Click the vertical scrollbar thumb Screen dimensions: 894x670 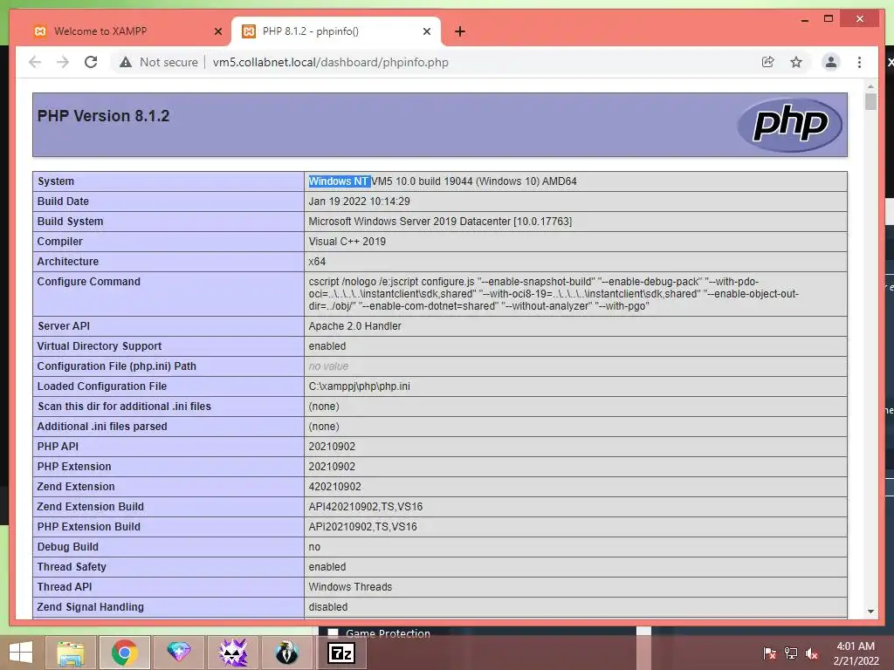coord(870,101)
